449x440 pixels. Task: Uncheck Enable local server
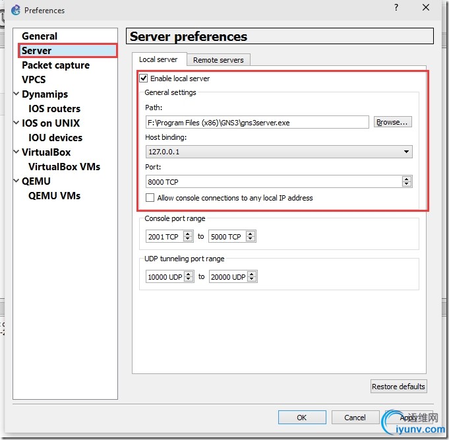pos(144,79)
